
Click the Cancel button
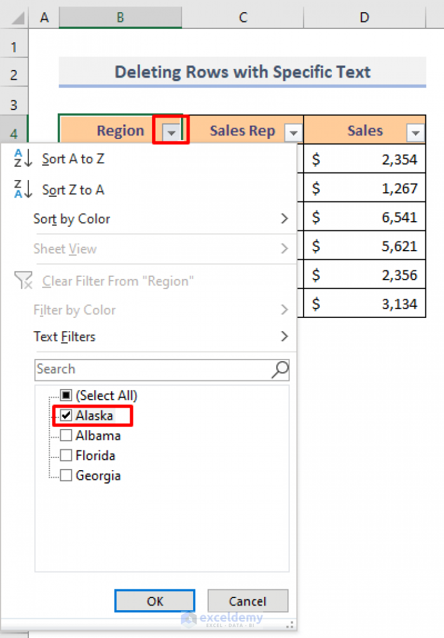point(248,601)
